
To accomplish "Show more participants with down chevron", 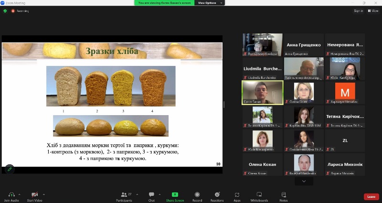I will click(x=304, y=182).
